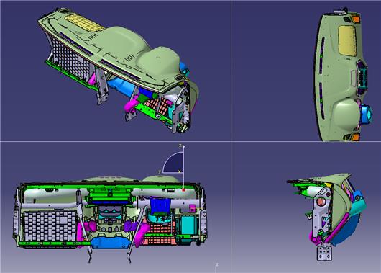Viewport: 381px width, 273px height.
Task: Pick the salmon circular hole in side view
Action: (321, 202)
